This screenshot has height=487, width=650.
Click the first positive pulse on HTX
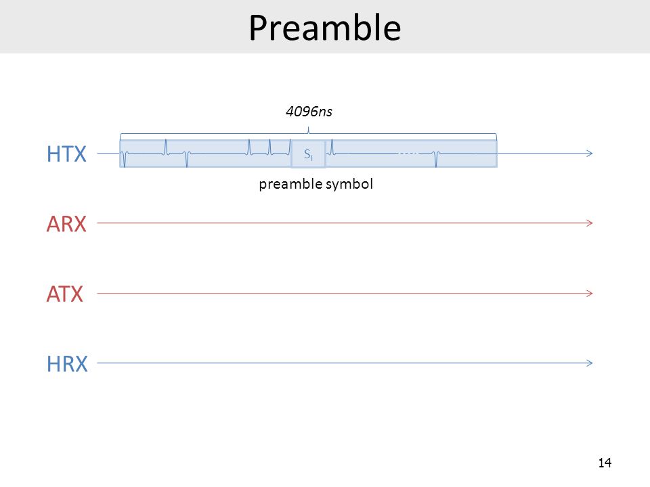166,147
